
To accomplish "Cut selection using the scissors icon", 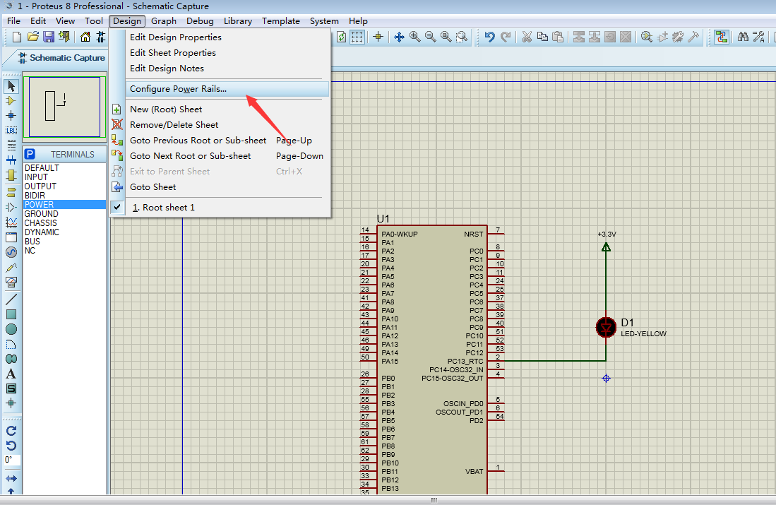I will tap(526, 37).
